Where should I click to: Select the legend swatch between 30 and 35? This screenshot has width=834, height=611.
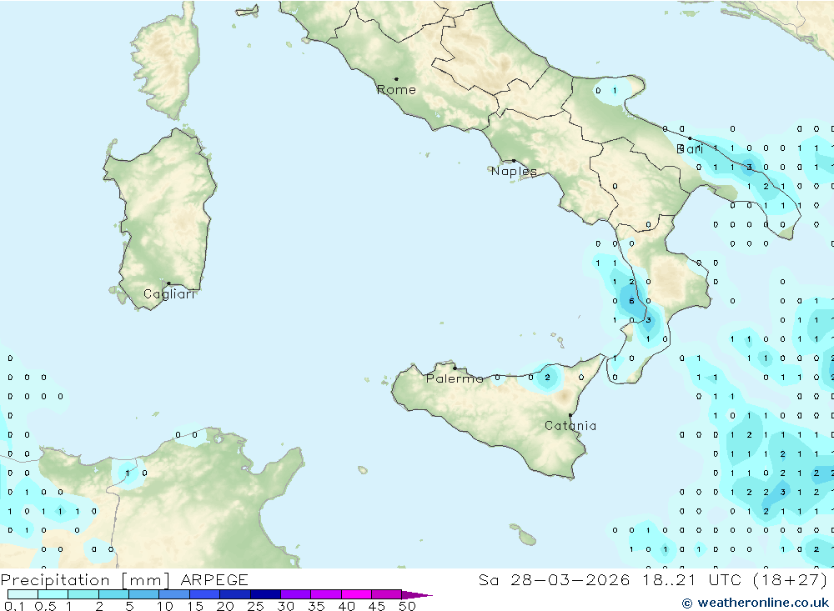295,594
